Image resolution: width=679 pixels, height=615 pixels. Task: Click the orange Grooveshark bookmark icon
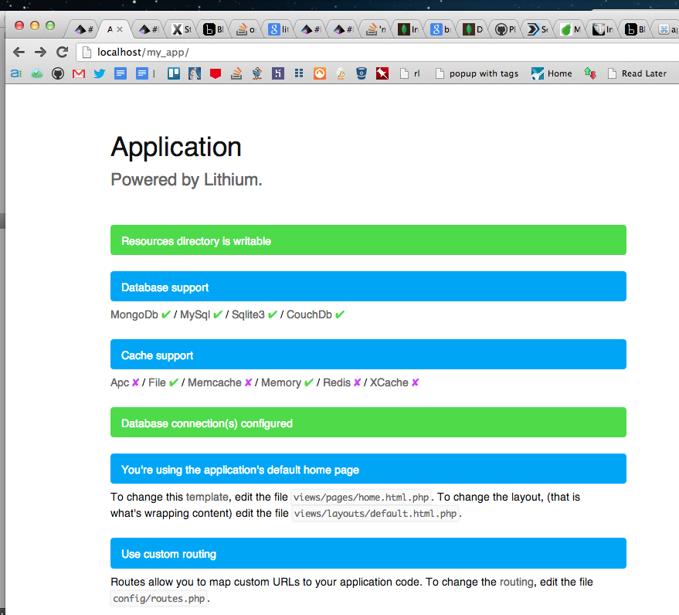point(319,73)
